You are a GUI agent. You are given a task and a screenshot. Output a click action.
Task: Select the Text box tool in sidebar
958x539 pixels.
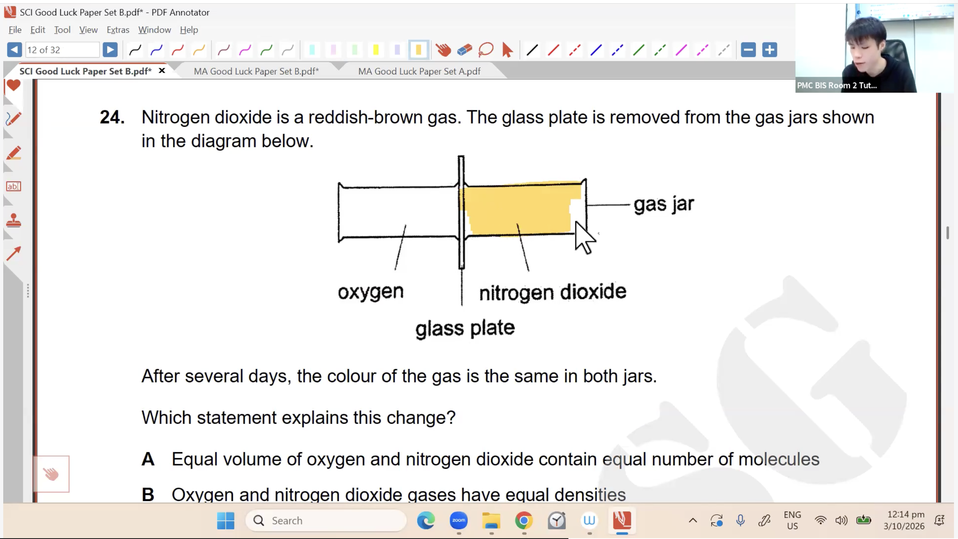[13, 186]
